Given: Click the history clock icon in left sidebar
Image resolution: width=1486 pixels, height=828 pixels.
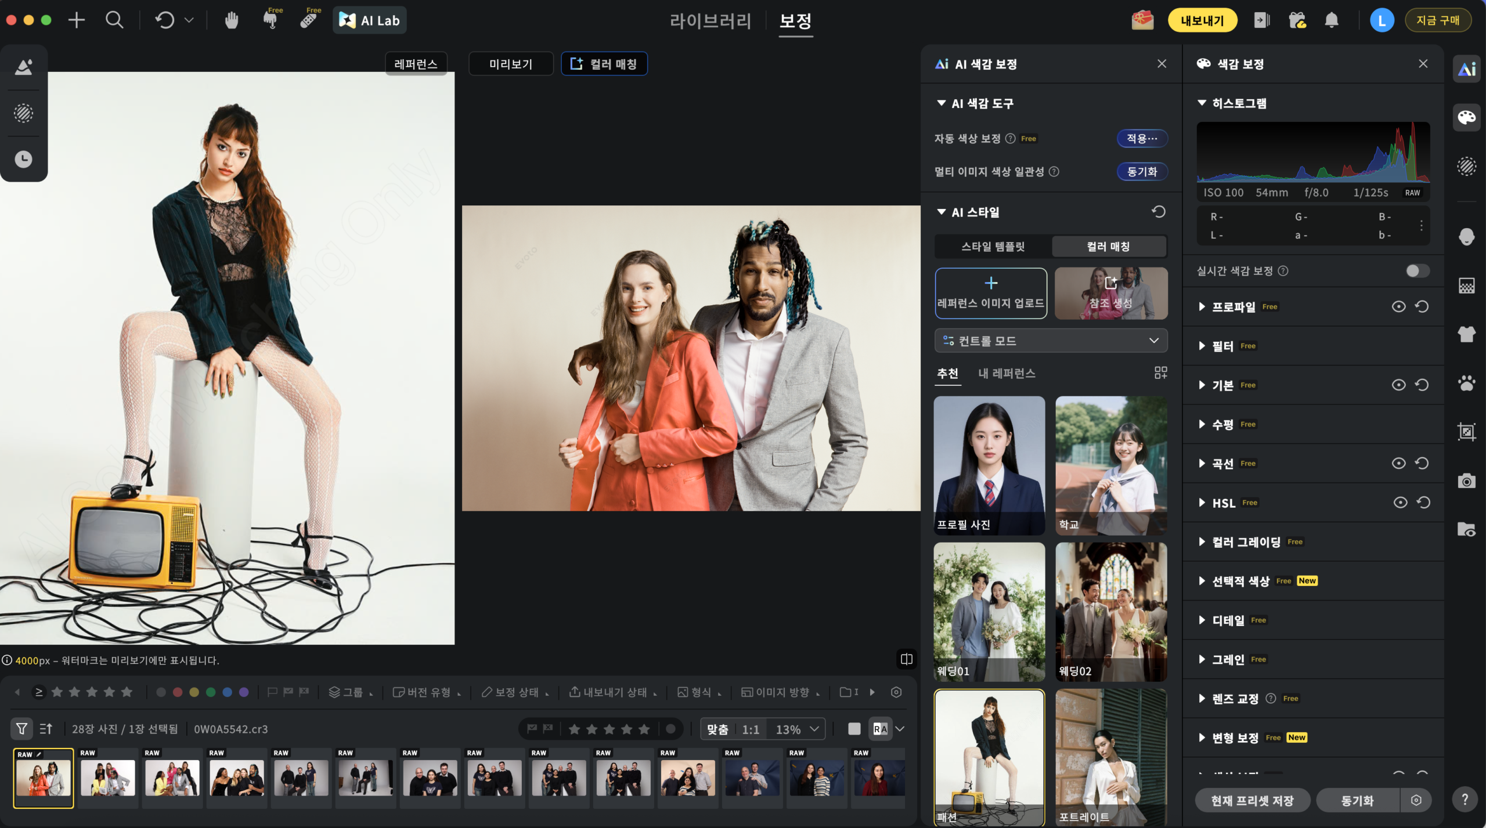Looking at the screenshot, I should pos(23,159).
